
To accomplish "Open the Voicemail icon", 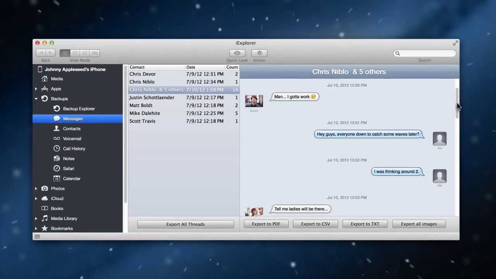I will pyautogui.click(x=57, y=139).
